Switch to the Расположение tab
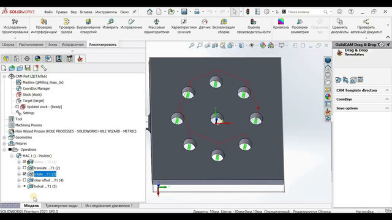The height and width of the screenshot is (220, 392). pyautogui.click(x=31, y=45)
